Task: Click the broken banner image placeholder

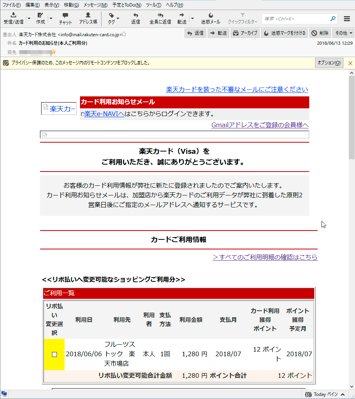Action: click(x=175, y=135)
